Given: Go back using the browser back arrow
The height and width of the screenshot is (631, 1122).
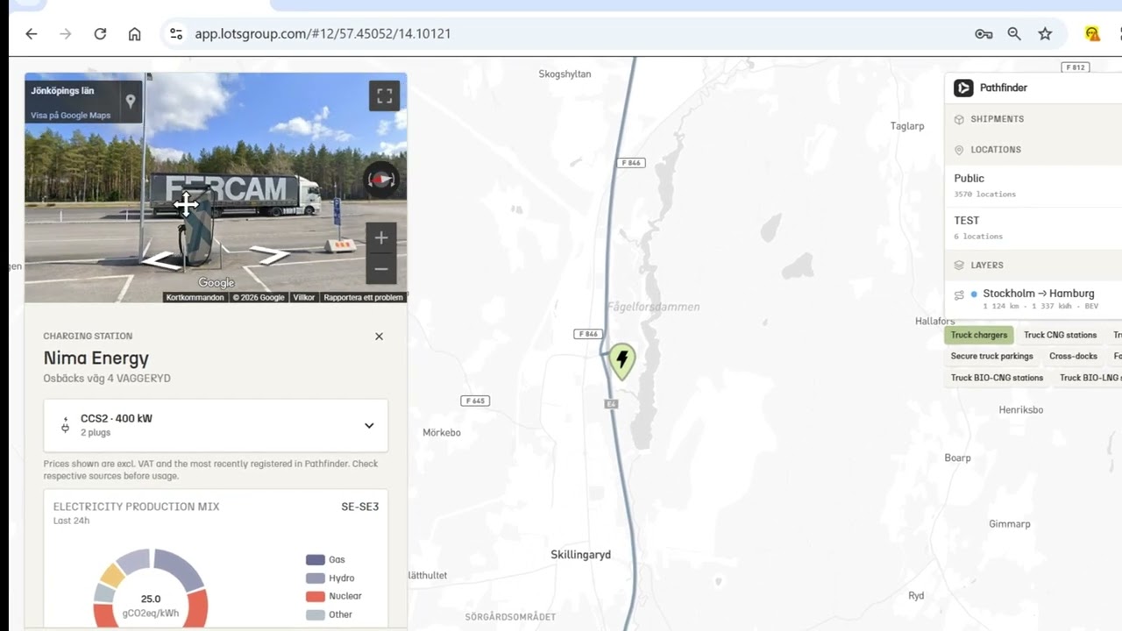Looking at the screenshot, I should point(32,34).
